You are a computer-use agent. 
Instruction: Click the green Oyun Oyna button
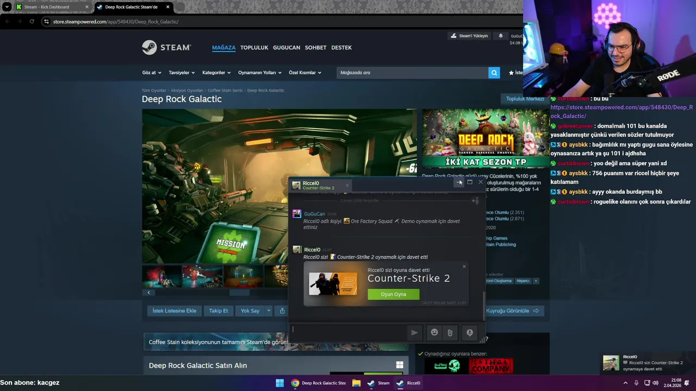point(393,294)
